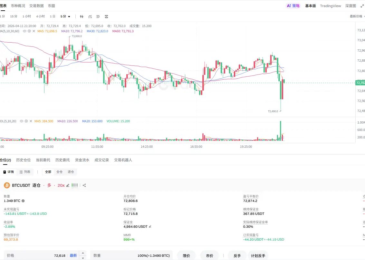
Task: Click the ADL bars indicator icon
Action: tap(74, 185)
